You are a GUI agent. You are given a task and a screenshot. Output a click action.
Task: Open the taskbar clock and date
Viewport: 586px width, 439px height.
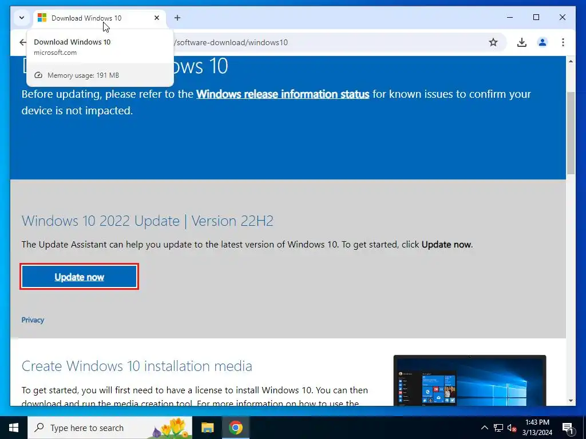pyautogui.click(x=537, y=428)
